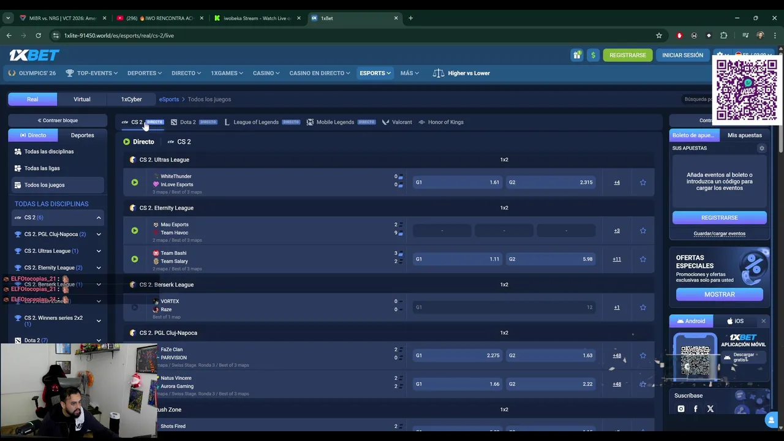Open the MÁS dropdown menu
Screen dimensions: 784x441
(x=410, y=73)
